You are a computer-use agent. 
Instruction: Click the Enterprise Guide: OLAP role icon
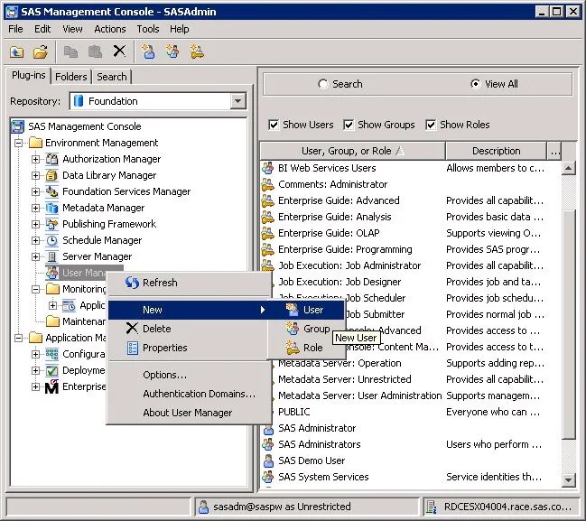click(267, 233)
